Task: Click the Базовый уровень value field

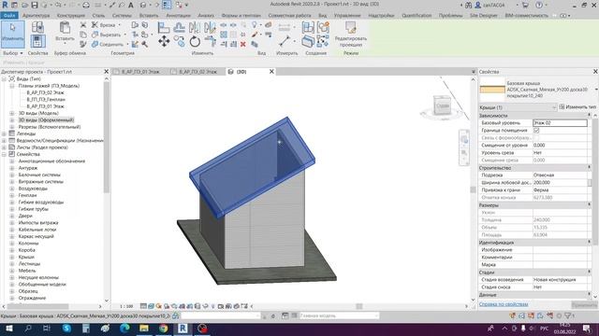Action: (x=560, y=123)
